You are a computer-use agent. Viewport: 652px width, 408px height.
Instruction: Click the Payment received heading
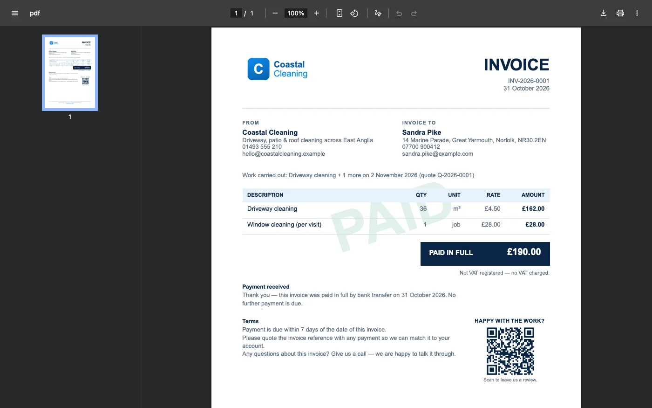pyautogui.click(x=265, y=287)
